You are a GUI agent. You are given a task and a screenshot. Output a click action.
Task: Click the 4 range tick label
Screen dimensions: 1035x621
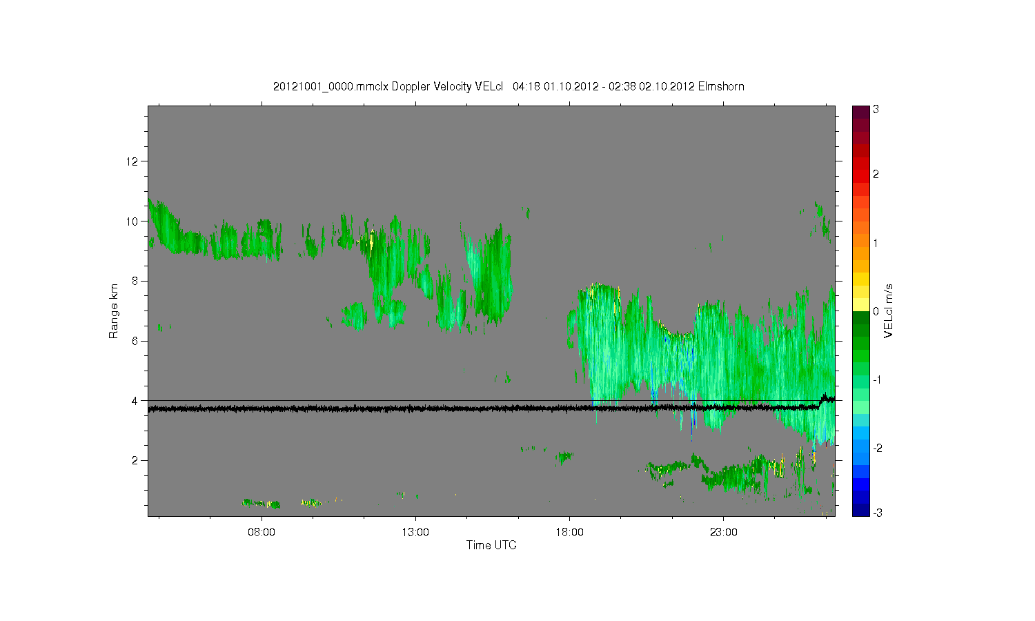click(x=135, y=401)
